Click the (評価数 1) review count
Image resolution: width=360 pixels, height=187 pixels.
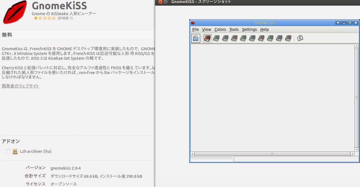pyautogui.click(x=65, y=18)
